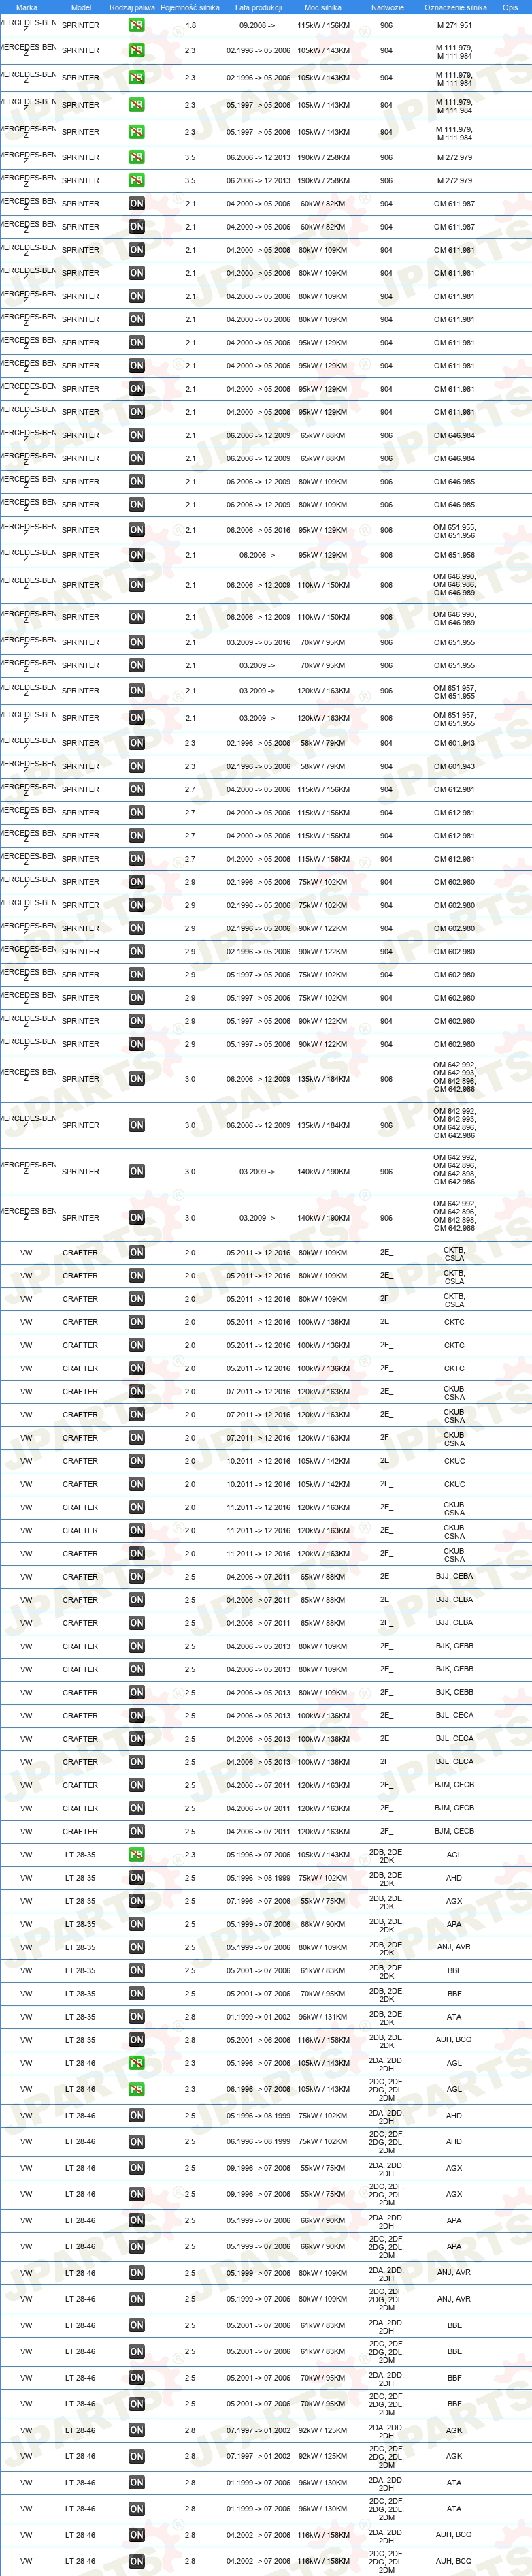The width and height of the screenshot is (532, 2576).
Task: Click ON icon for Crafter CKUC 2F_ row
Action: [137, 1484]
